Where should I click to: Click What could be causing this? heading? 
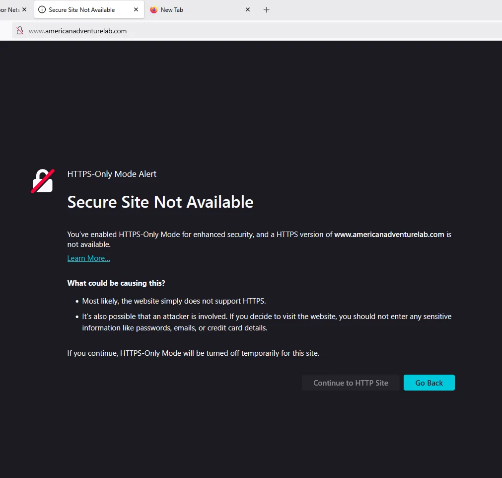(116, 283)
